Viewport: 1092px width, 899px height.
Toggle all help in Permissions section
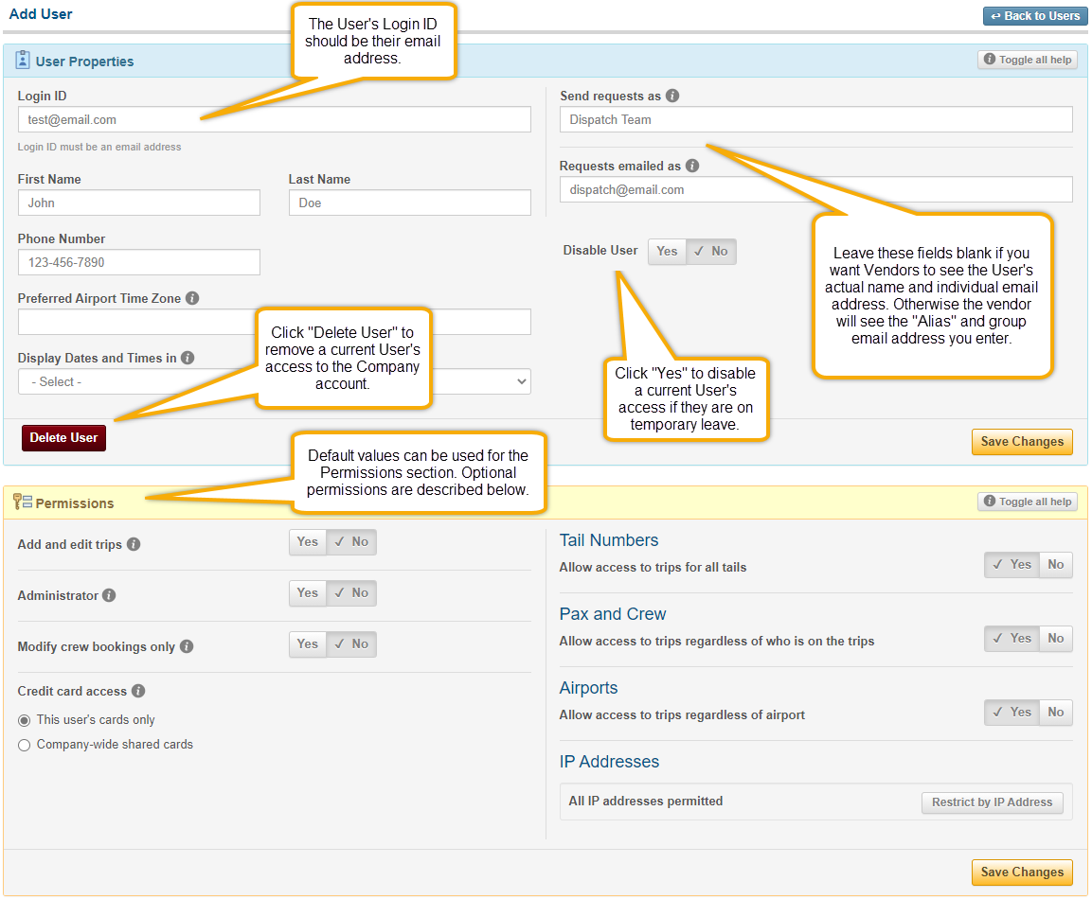point(1027,502)
